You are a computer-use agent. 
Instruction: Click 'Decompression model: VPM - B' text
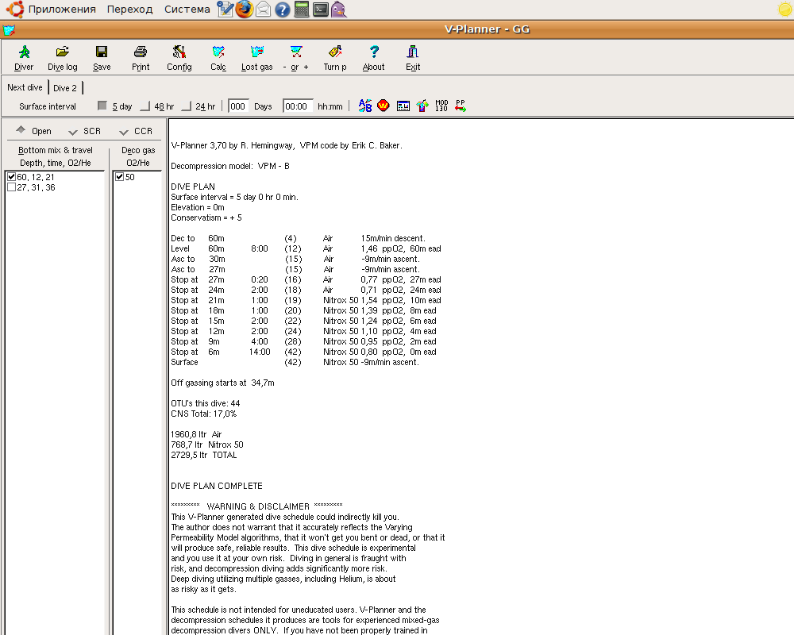click(230, 166)
